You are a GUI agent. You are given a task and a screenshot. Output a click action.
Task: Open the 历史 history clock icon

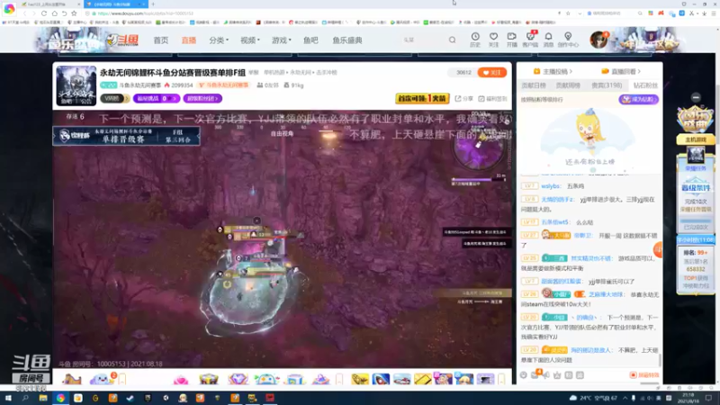click(475, 40)
